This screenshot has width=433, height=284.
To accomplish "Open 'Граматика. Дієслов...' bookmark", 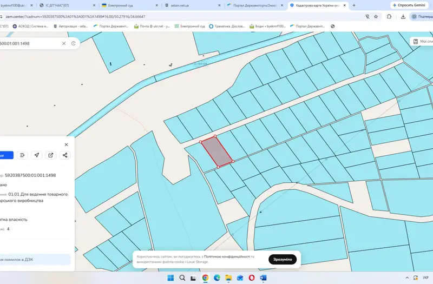I will [227, 26].
